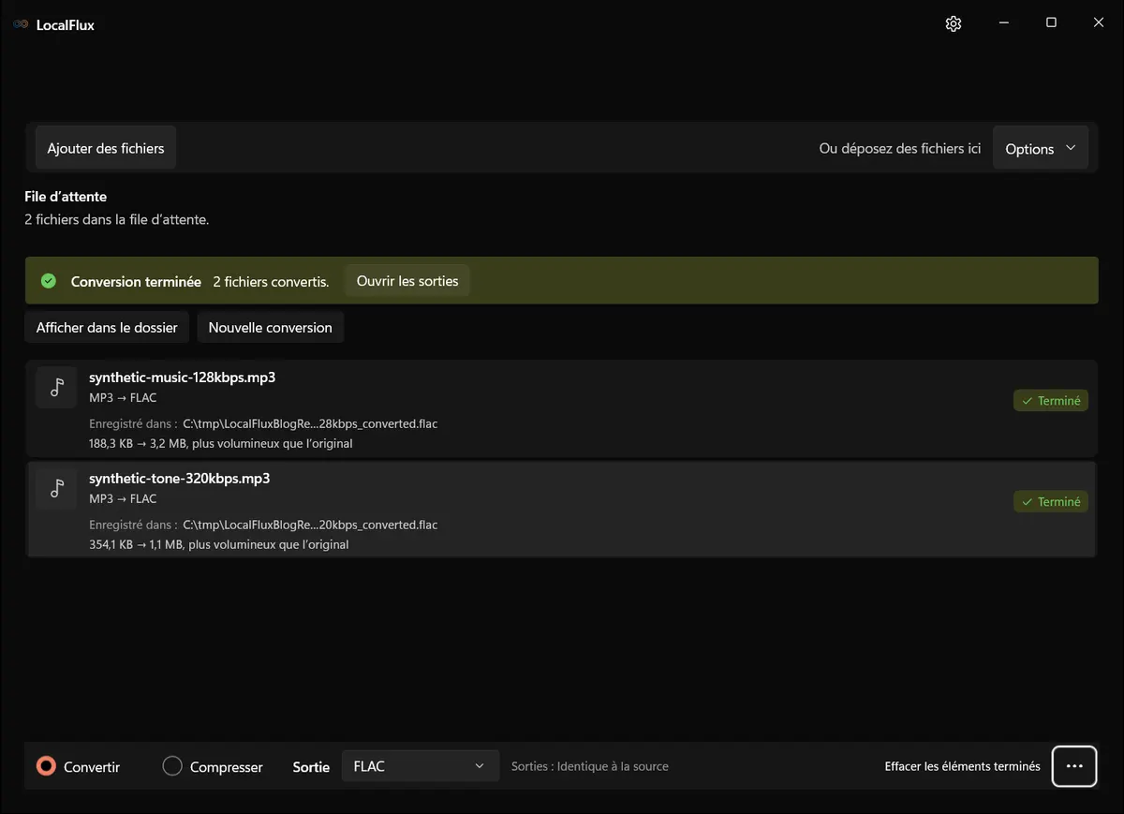Click Sorties : Identique à la source text

tap(590, 766)
